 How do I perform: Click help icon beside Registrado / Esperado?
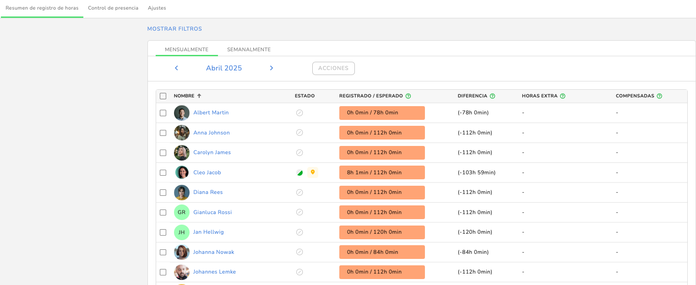(x=408, y=96)
